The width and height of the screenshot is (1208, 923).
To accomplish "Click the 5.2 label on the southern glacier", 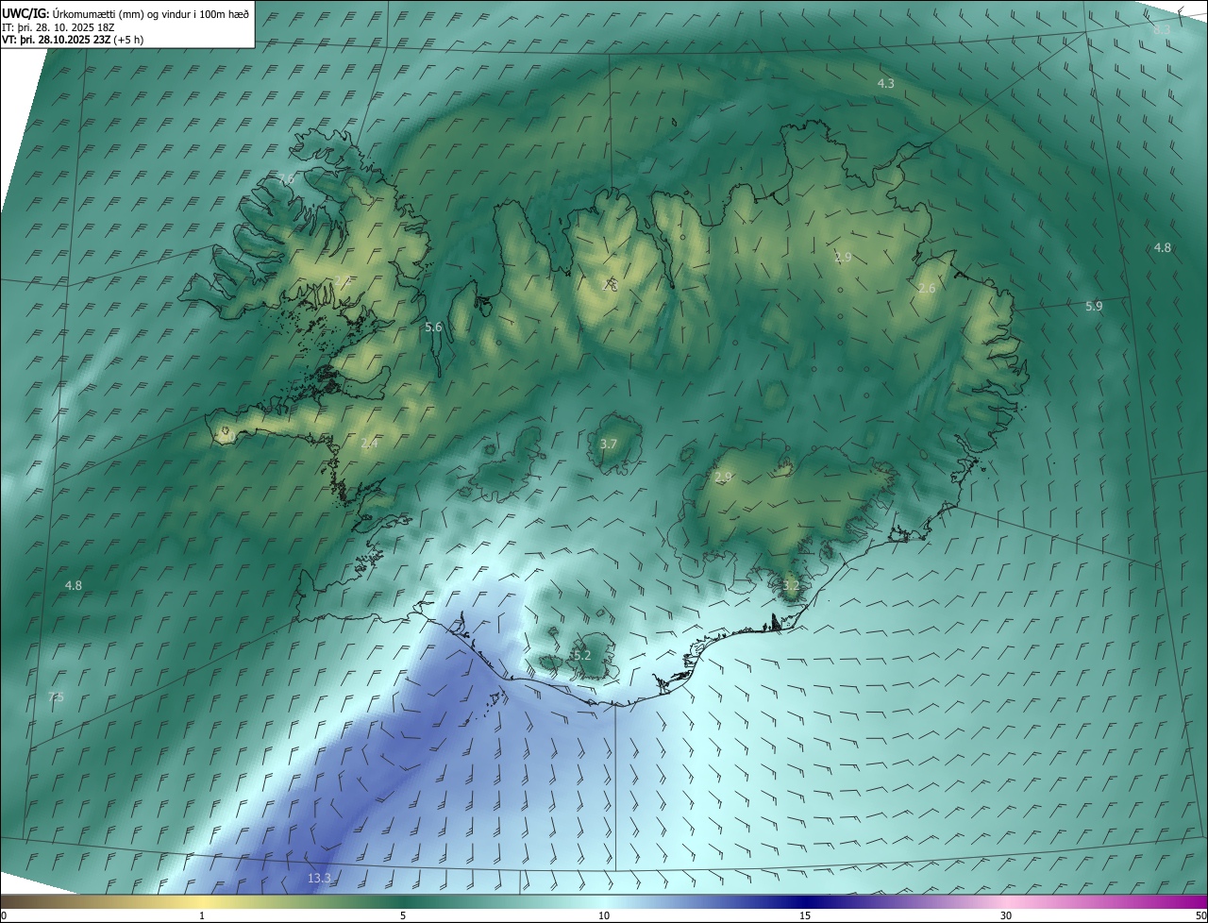I will [581, 655].
